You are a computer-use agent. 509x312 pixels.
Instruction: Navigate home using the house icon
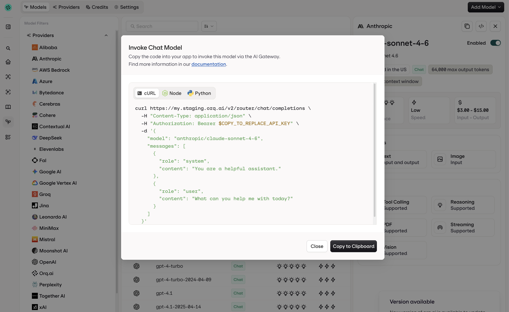coord(8,62)
